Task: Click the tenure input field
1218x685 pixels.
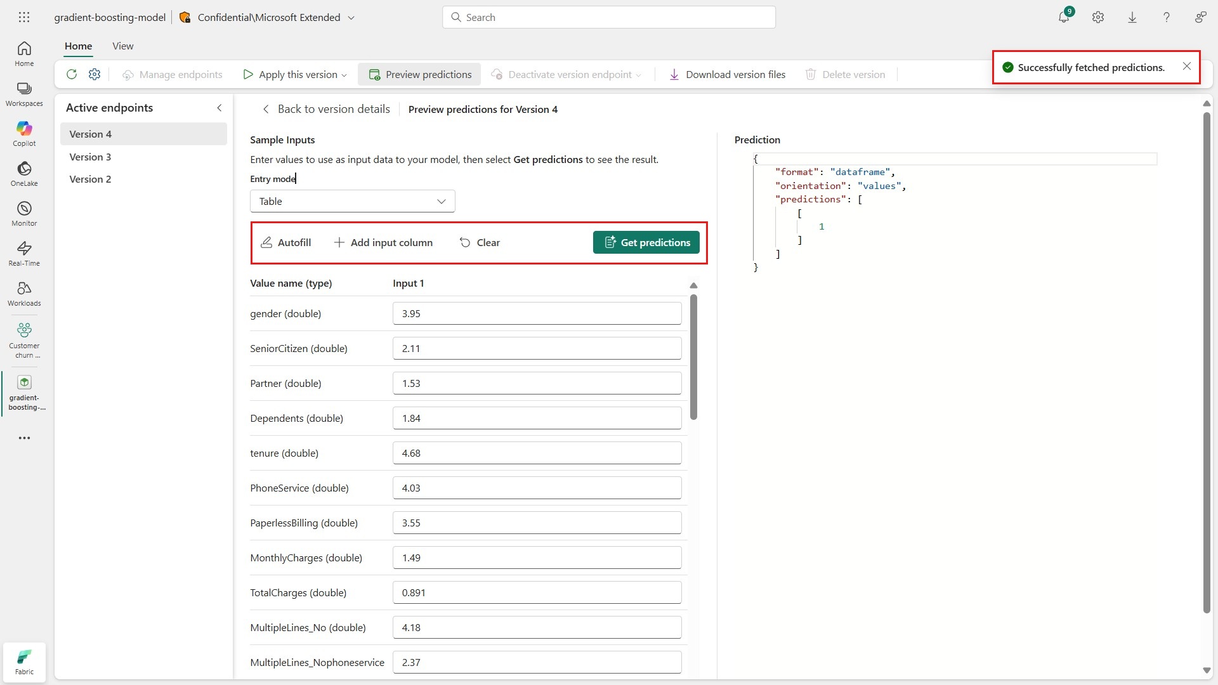Action: [x=537, y=453]
